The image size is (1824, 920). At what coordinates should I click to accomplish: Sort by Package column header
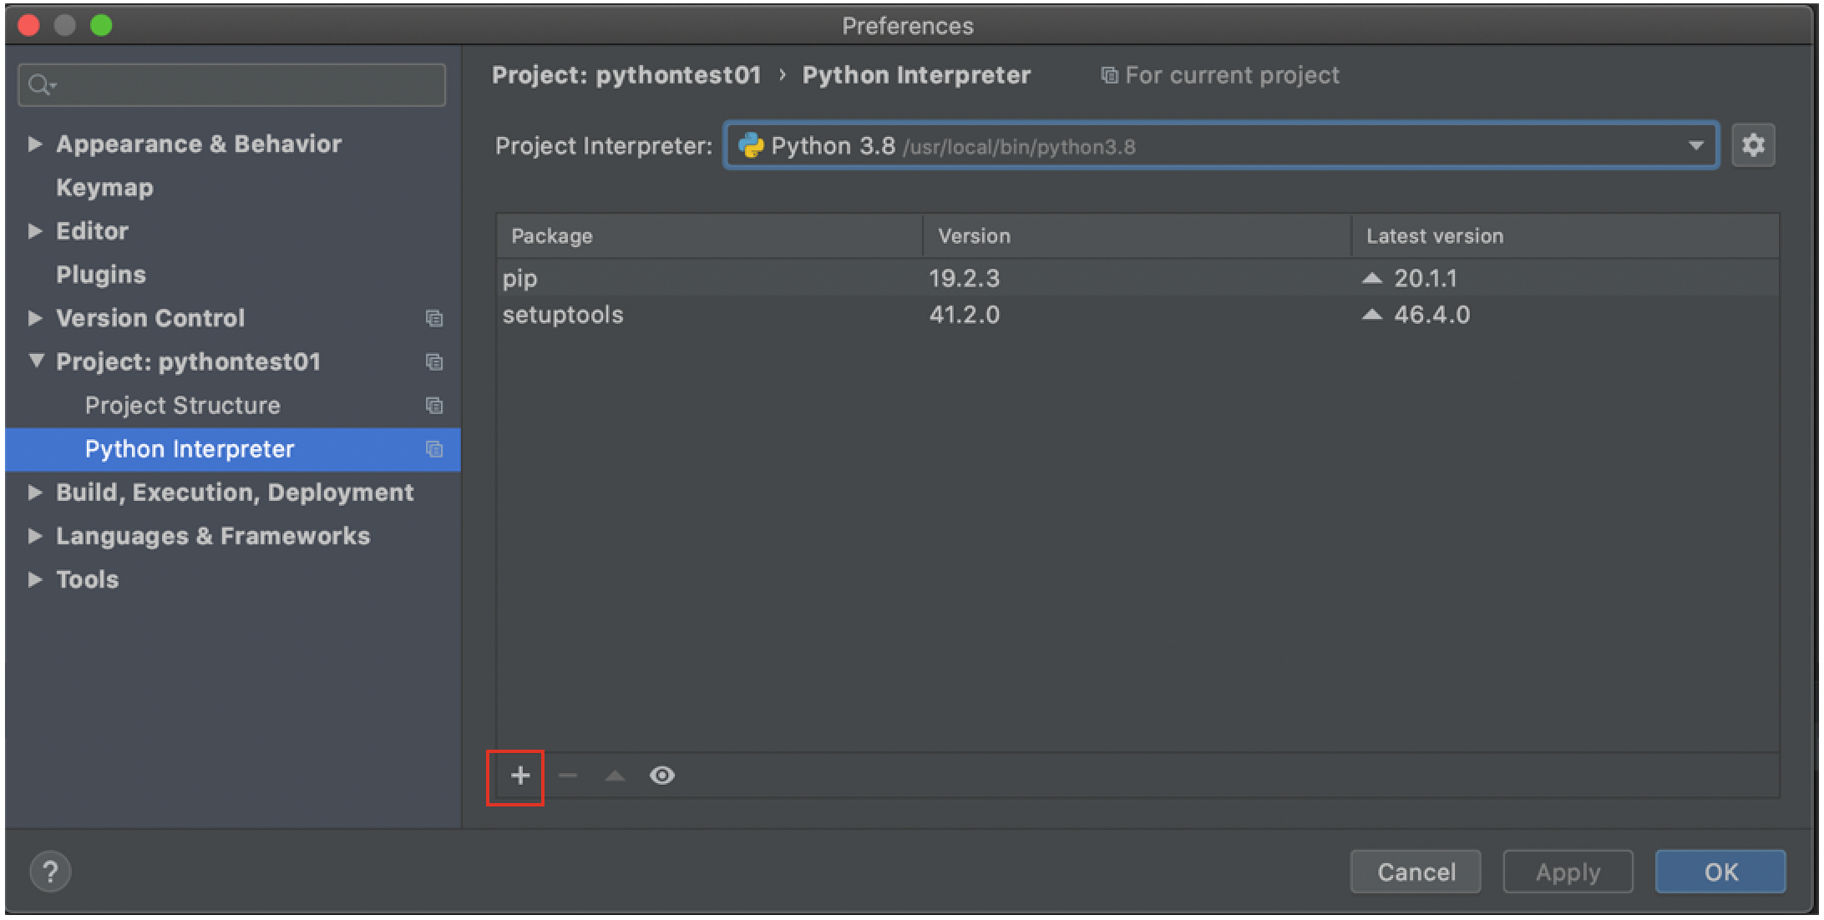[x=710, y=236]
